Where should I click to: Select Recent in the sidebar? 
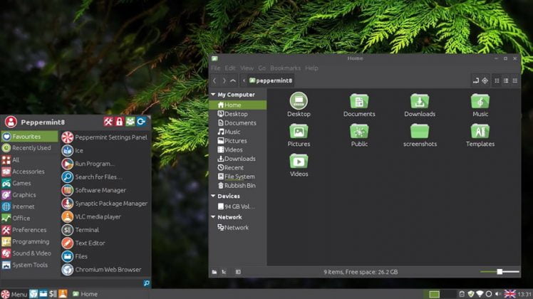click(237, 167)
